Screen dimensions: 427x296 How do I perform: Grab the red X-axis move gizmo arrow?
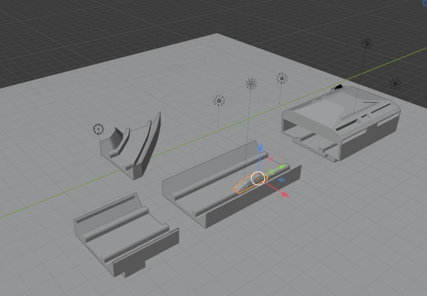[x=285, y=194]
